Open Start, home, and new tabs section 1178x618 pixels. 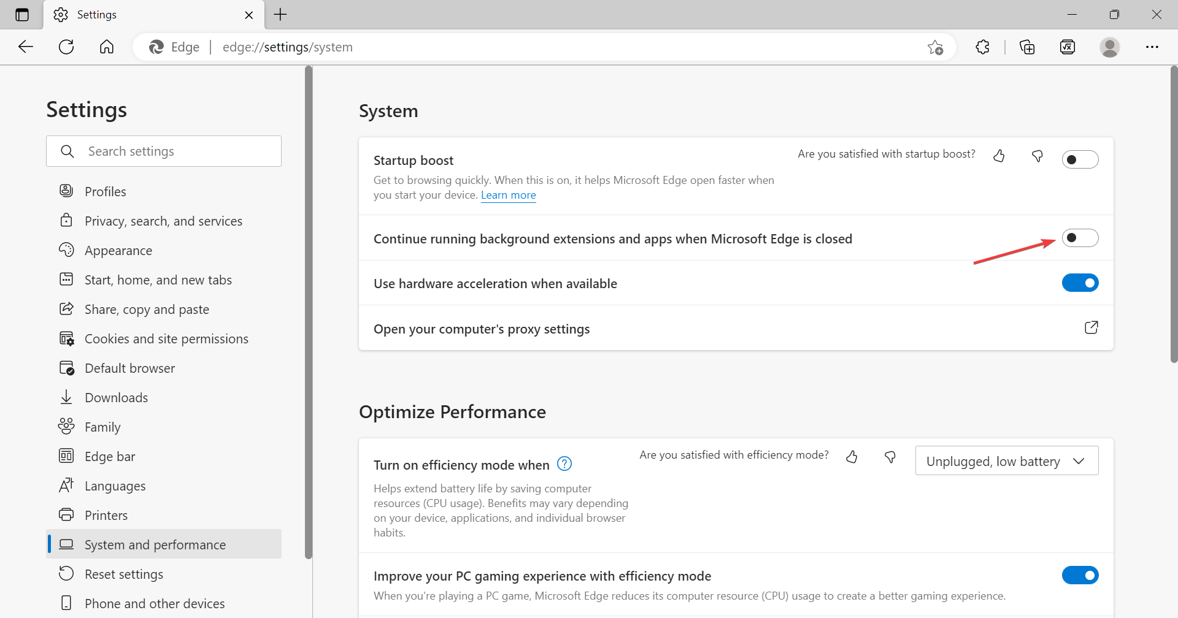164,280
